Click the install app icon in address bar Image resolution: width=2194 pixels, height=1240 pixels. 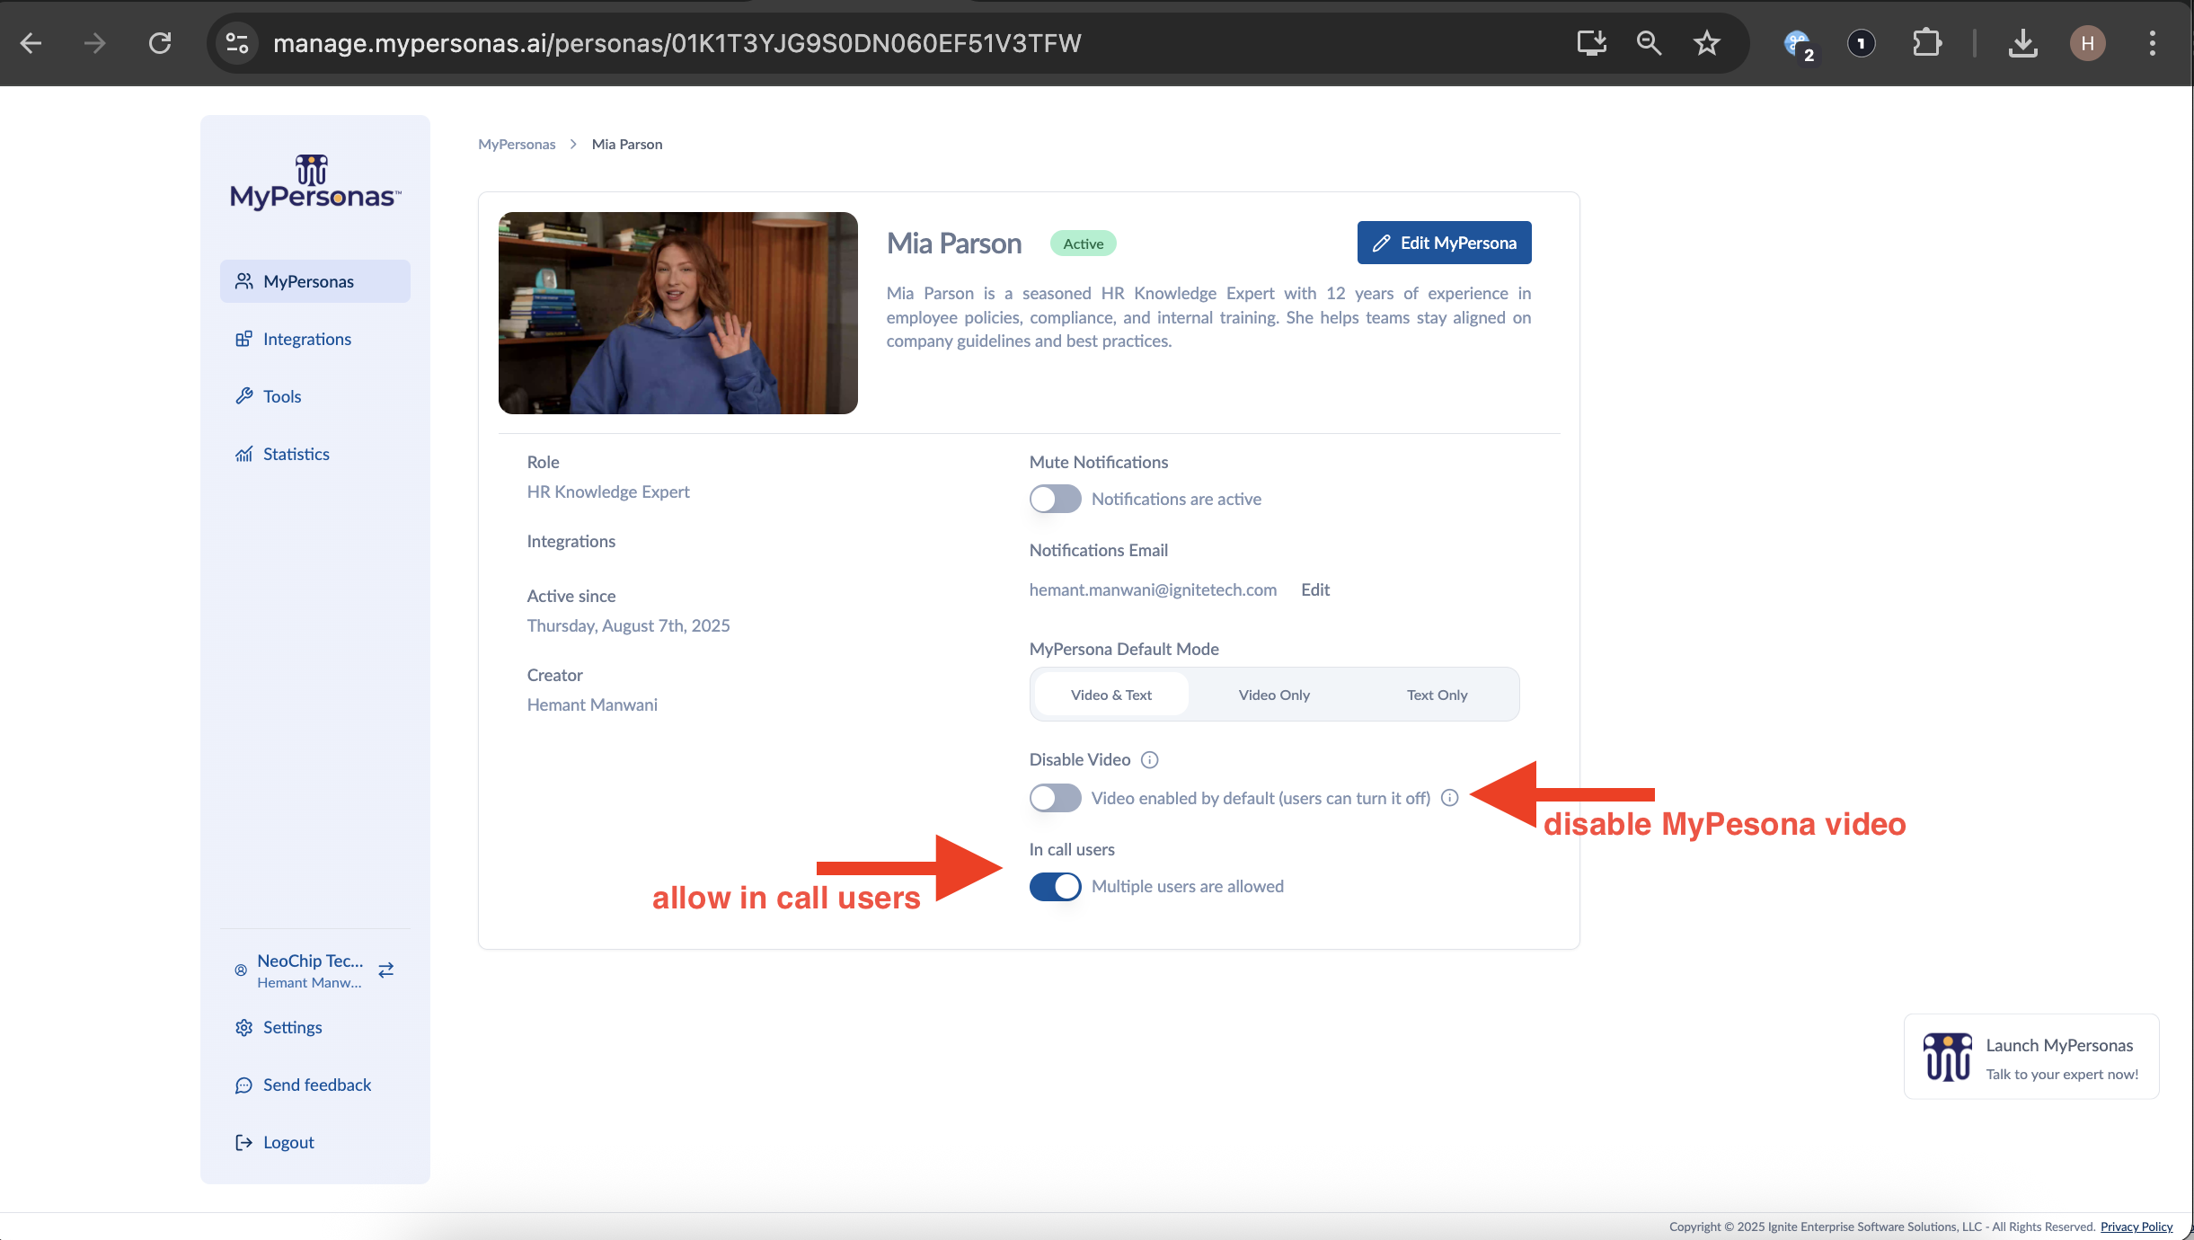click(1591, 43)
